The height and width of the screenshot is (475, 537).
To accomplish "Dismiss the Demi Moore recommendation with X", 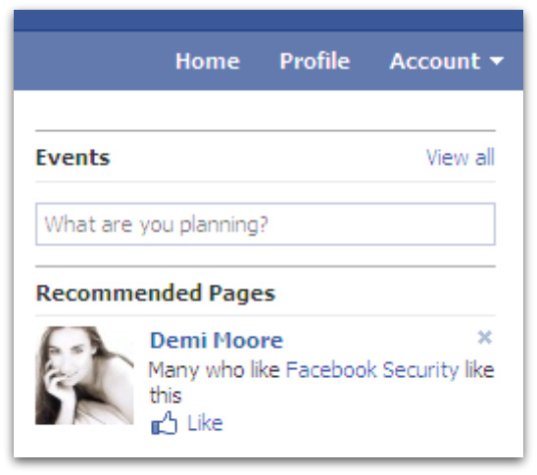I will point(485,338).
